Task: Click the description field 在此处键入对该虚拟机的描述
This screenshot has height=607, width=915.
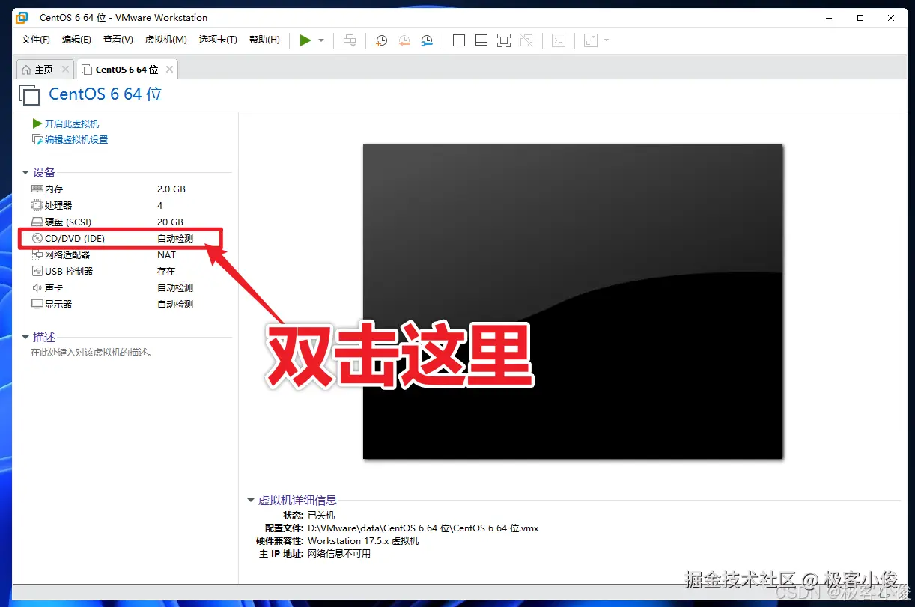Action: click(91, 353)
